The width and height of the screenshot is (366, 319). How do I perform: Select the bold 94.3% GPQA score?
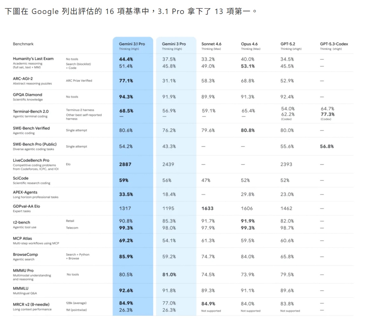[x=126, y=97]
